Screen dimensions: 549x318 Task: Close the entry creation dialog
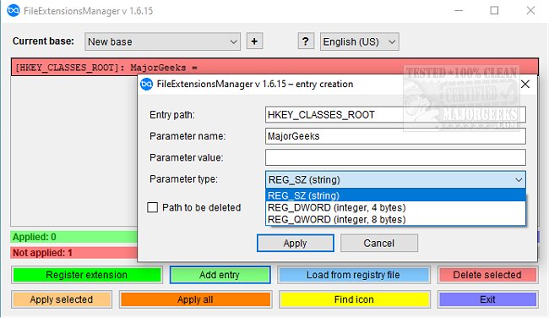[x=525, y=84]
